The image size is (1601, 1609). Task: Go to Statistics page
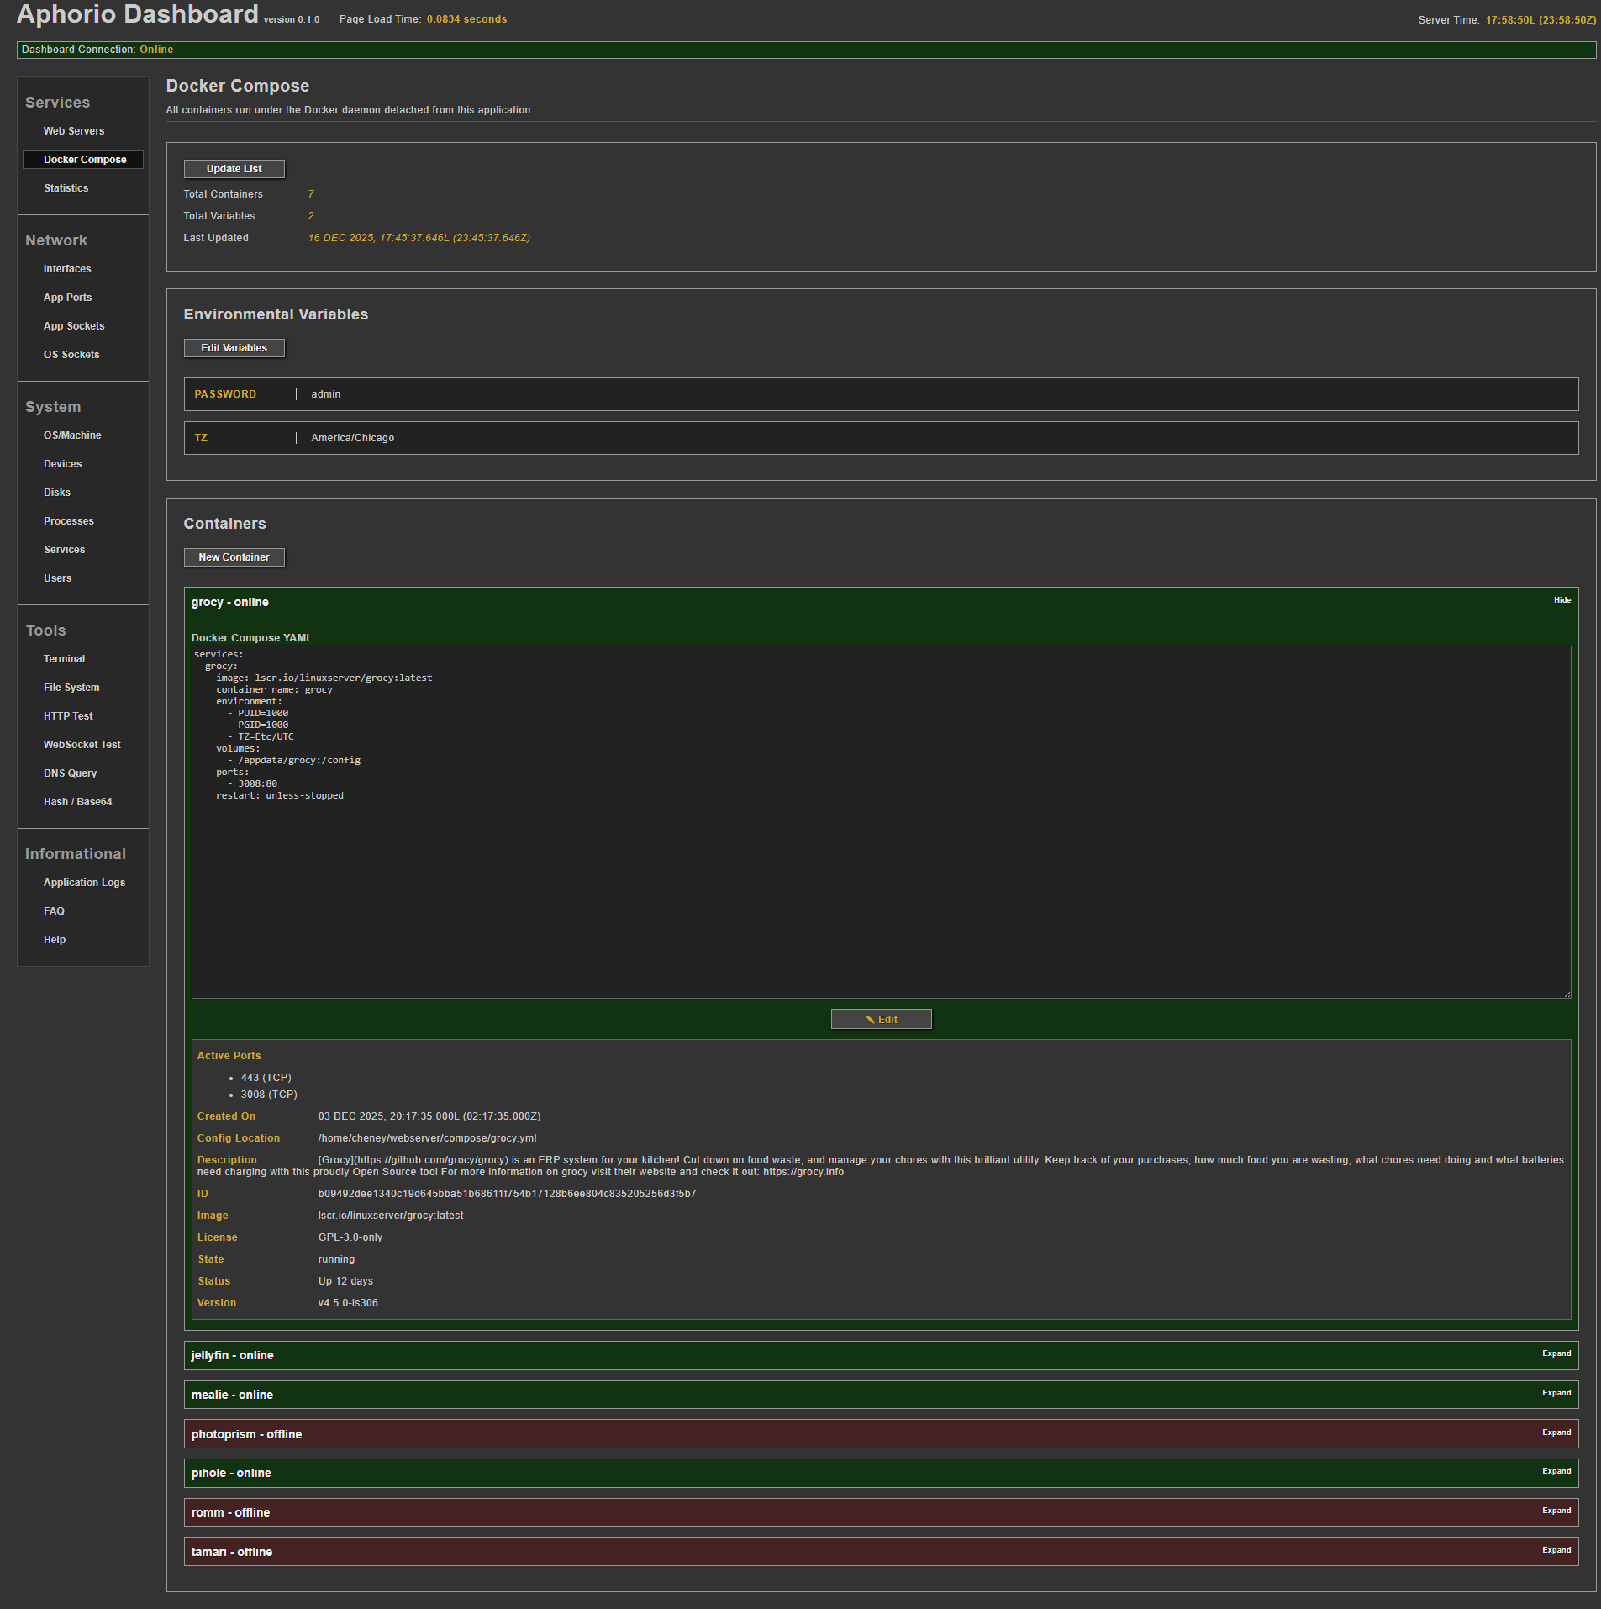(66, 188)
